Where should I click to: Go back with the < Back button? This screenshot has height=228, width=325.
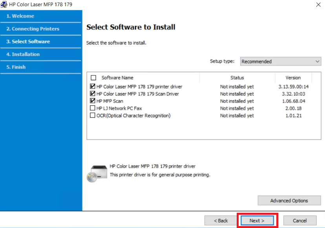point(221,221)
